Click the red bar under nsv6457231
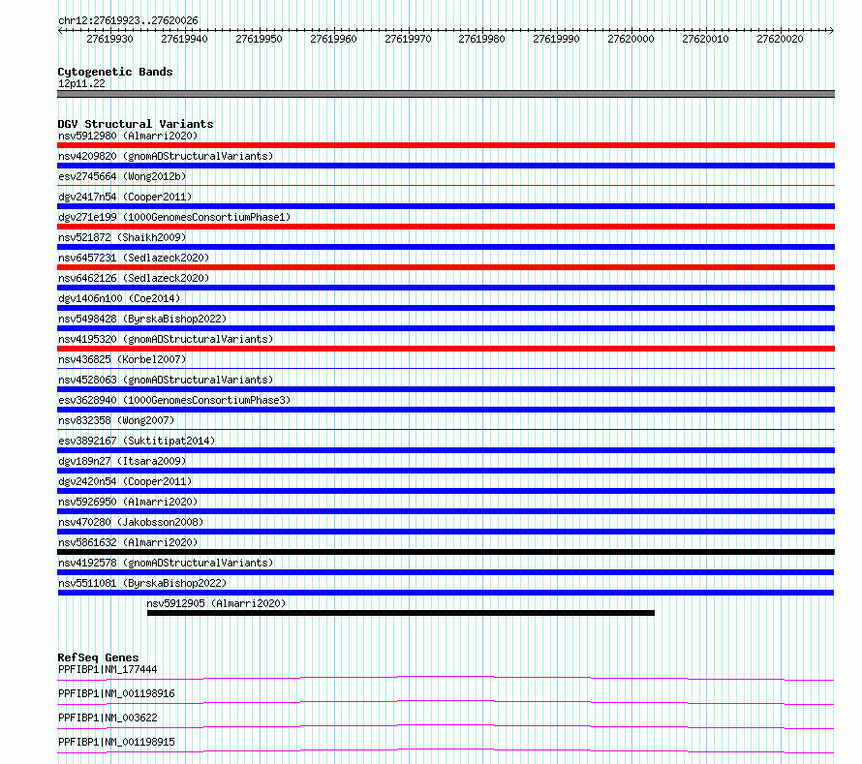Screen dimensions: 862x764 pos(446,267)
